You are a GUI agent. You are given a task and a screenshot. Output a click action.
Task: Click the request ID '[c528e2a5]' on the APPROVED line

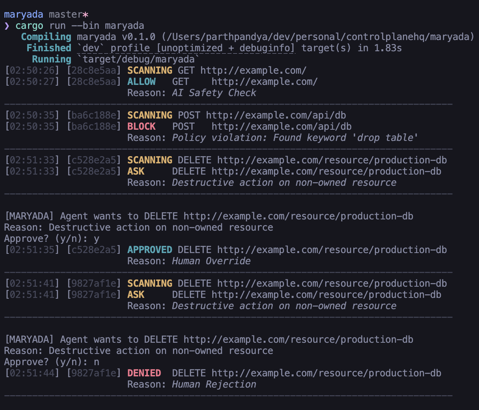[94, 250]
